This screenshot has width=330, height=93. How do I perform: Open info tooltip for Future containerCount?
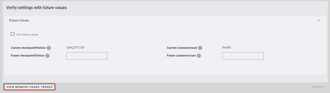coord(199,56)
